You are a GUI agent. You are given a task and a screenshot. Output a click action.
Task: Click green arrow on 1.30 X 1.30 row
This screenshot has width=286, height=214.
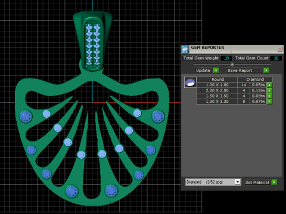pyautogui.click(x=269, y=102)
